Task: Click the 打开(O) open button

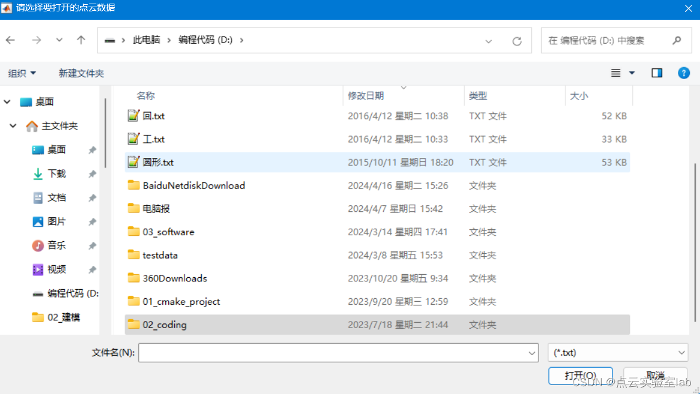Action: pos(580,375)
